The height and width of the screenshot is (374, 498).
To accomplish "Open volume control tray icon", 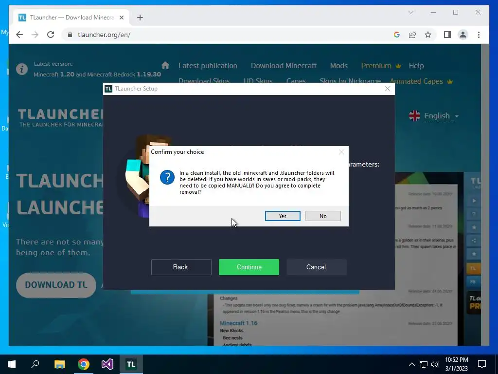I will click(x=434, y=364).
